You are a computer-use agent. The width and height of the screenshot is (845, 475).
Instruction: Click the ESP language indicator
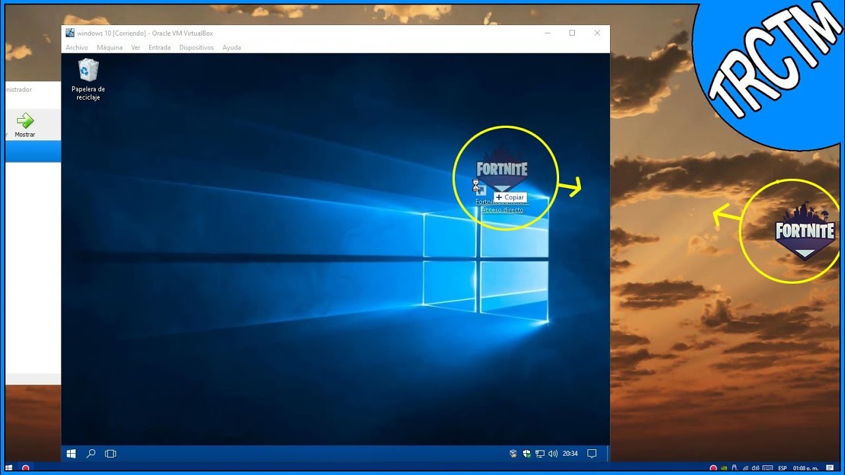pos(782,468)
